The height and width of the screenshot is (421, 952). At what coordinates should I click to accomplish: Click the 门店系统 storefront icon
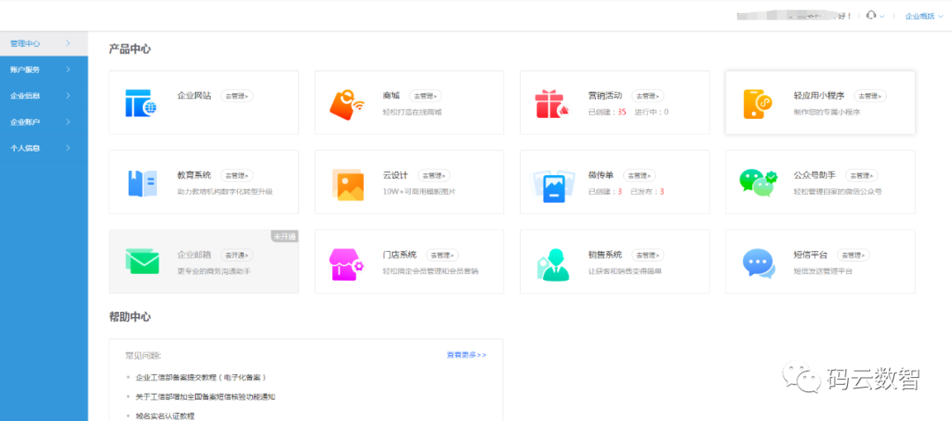pyautogui.click(x=346, y=264)
